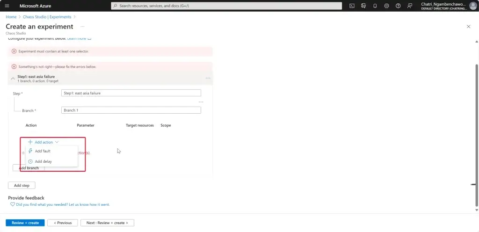Open the user account avatar

[472, 6]
